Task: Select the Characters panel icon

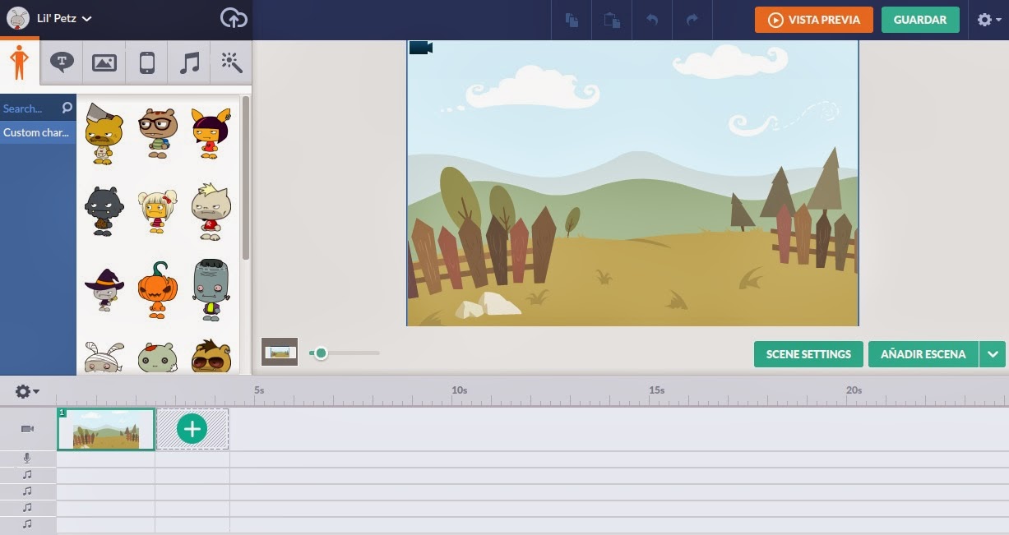Action: 20,62
